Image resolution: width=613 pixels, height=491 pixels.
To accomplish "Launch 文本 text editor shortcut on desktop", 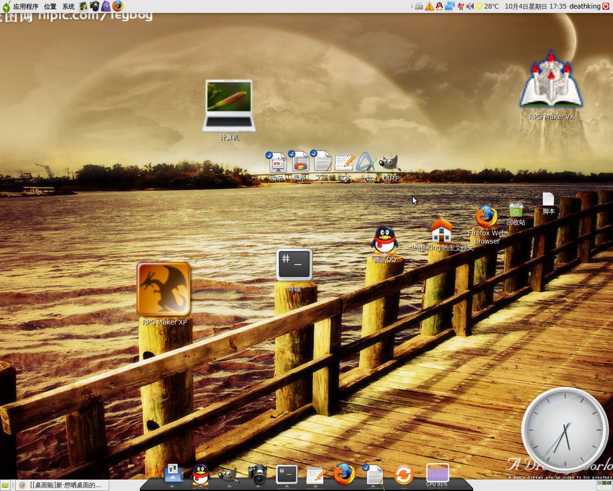I will [x=345, y=163].
